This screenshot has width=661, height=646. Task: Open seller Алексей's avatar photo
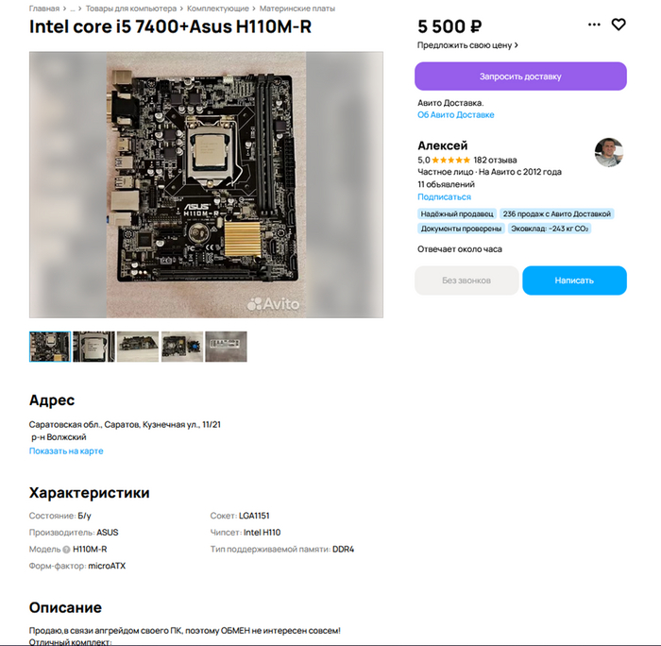[608, 152]
